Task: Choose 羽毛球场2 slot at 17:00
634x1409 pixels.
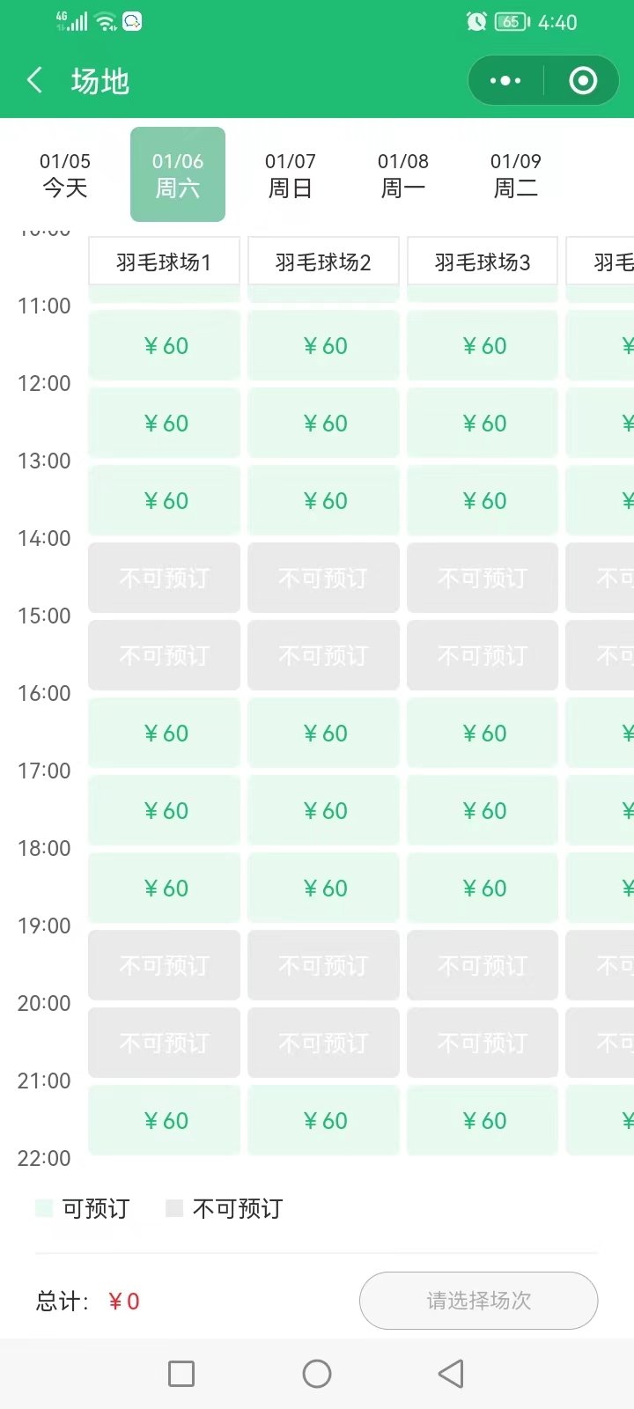Action: pyautogui.click(x=324, y=811)
